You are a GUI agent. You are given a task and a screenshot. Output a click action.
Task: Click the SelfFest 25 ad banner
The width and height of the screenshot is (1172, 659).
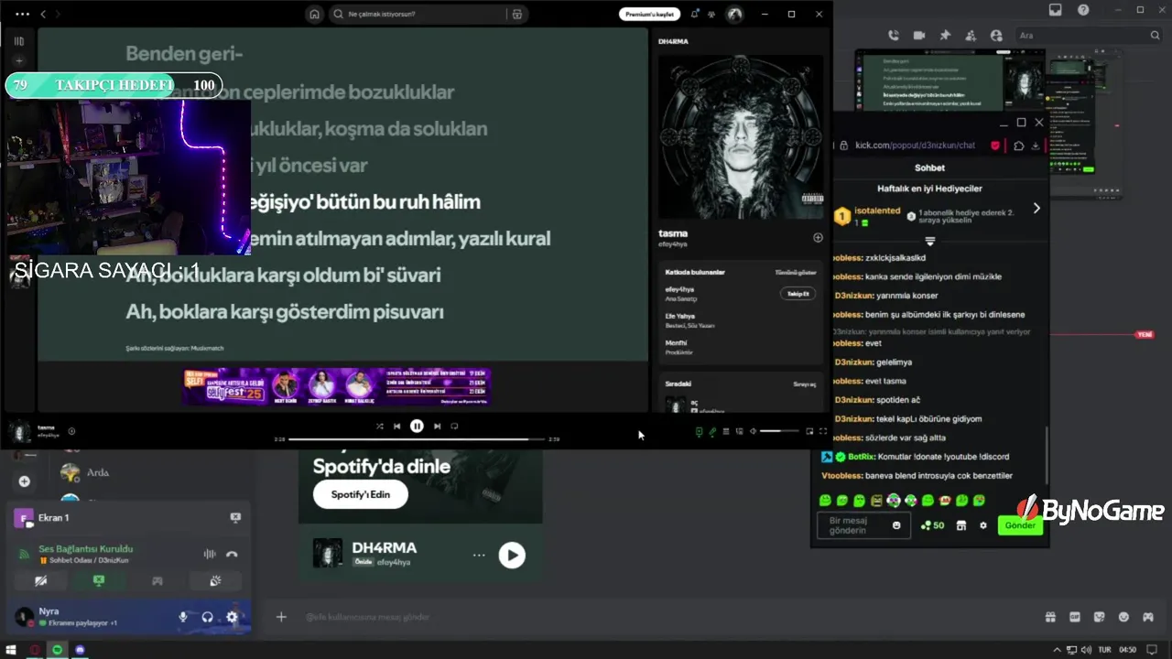pyautogui.click(x=337, y=386)
